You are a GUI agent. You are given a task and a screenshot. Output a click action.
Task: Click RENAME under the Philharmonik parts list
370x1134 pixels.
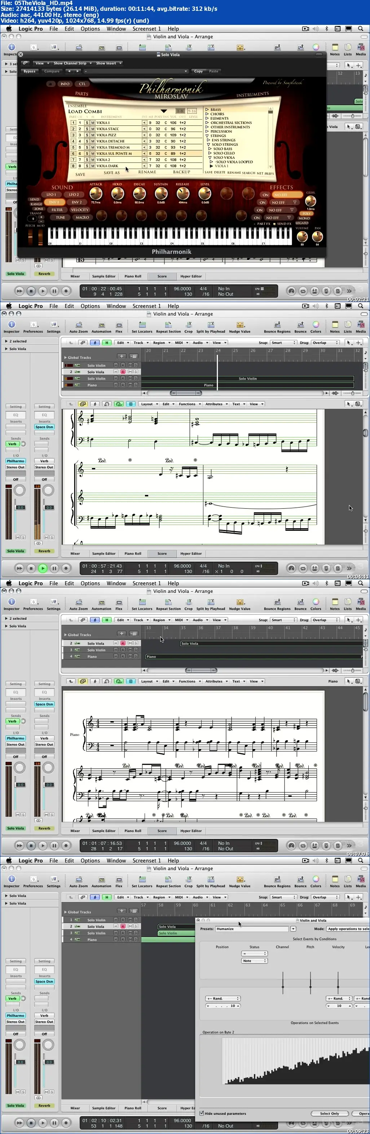(147, 172)
